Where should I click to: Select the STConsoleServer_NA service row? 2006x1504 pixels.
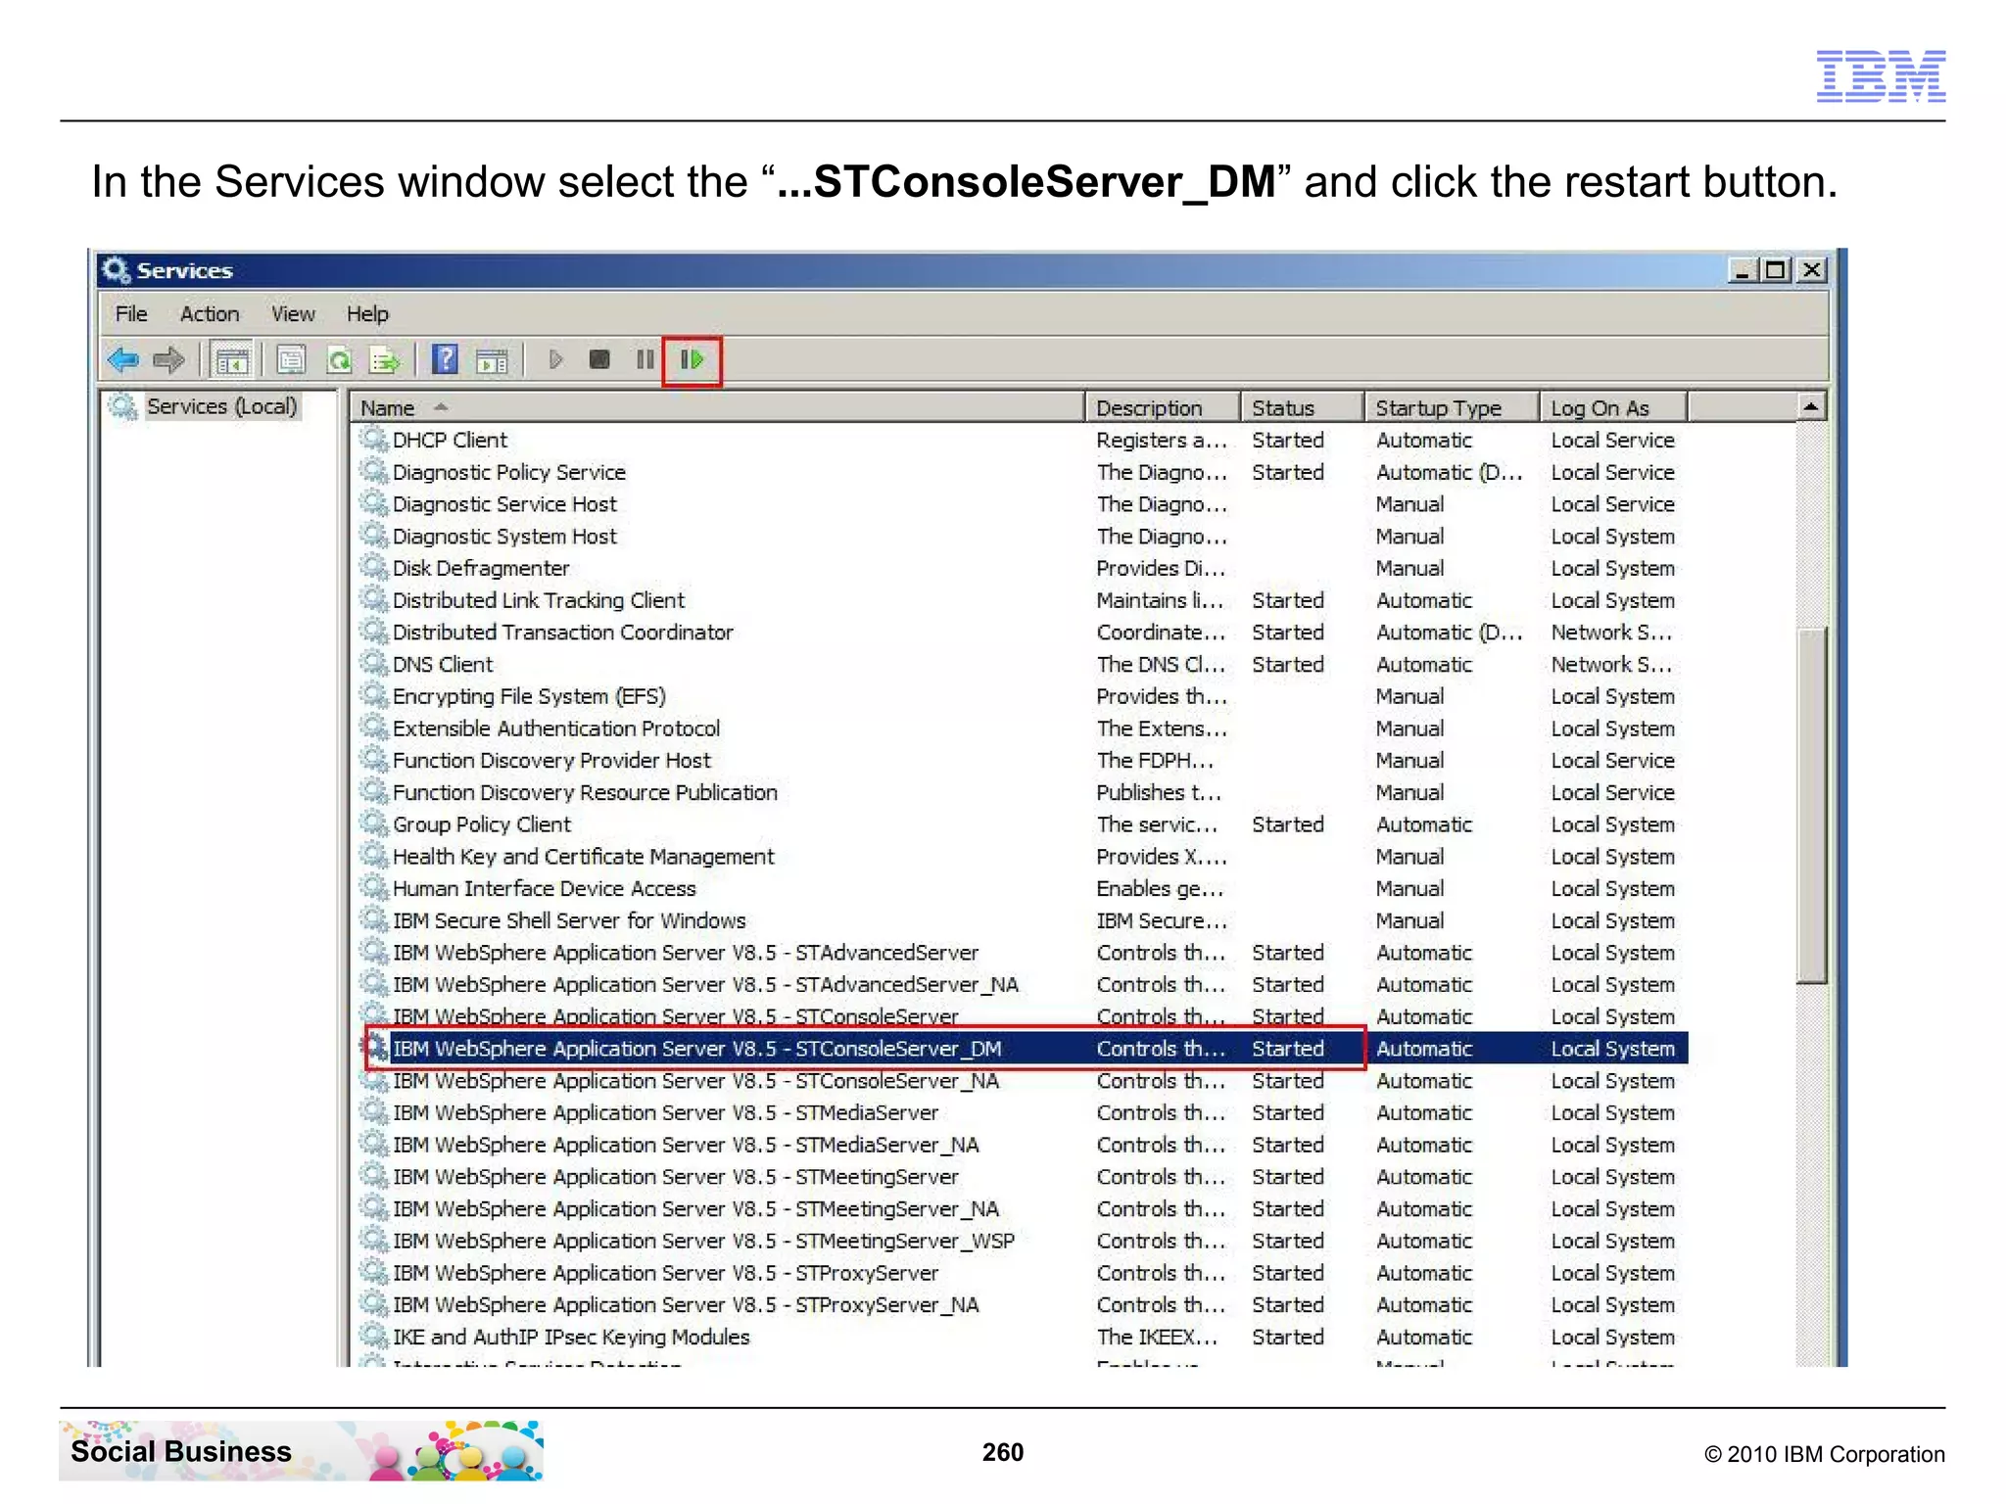[1022, 1081]
